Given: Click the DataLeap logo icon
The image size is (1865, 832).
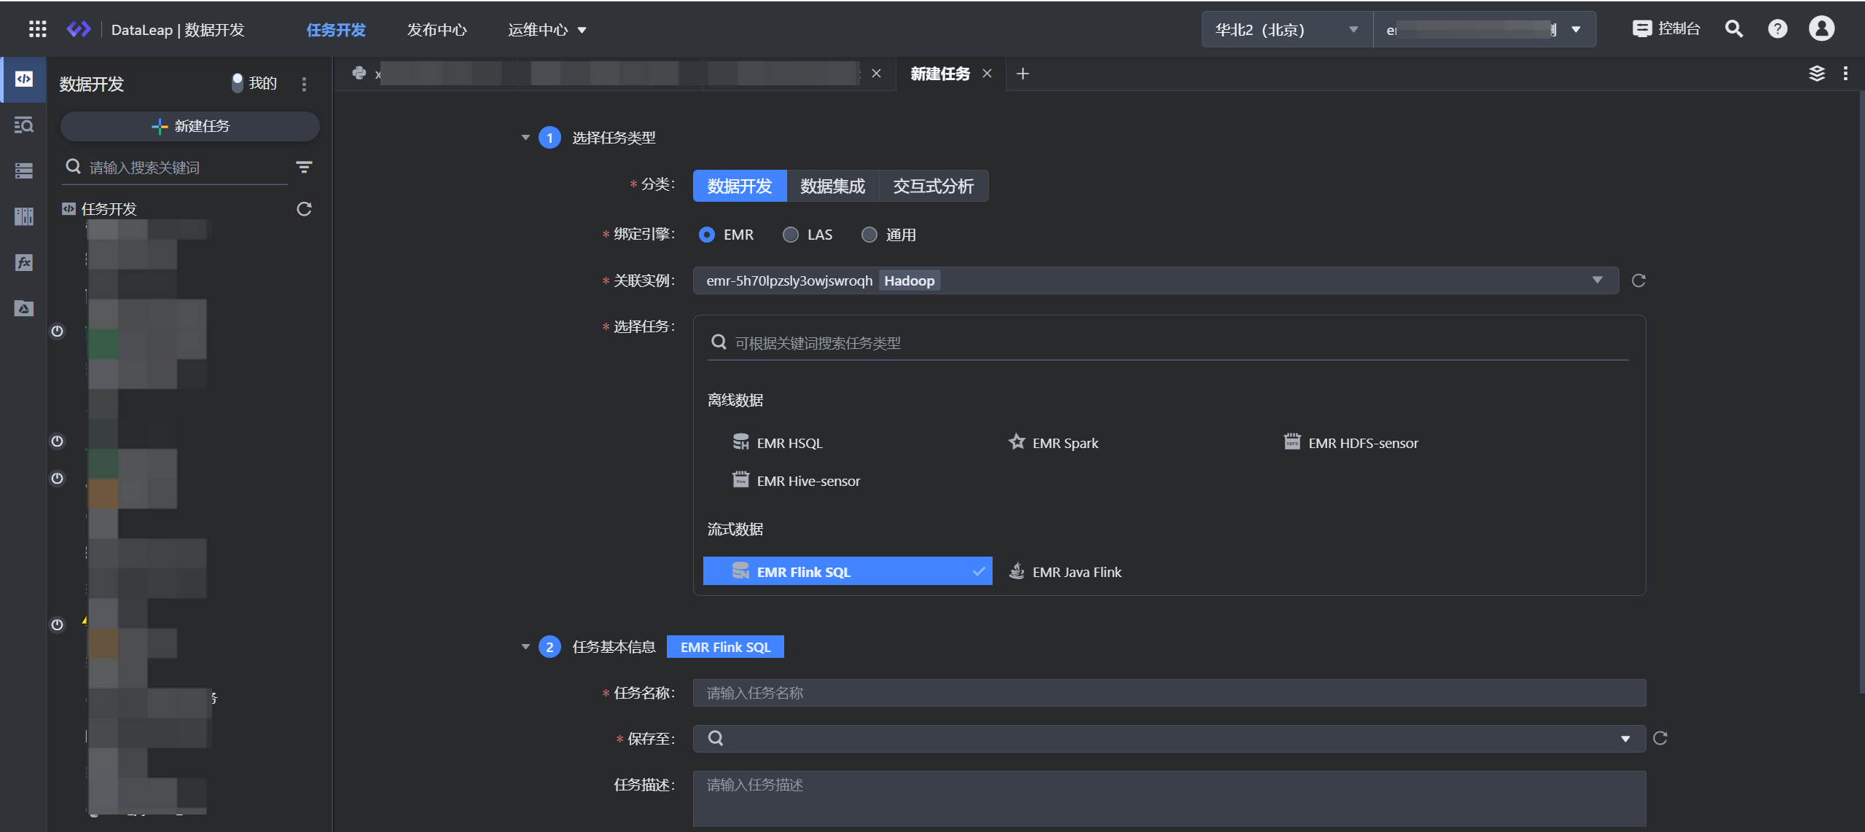Looking at the screenshot, I should click(79, 29).
